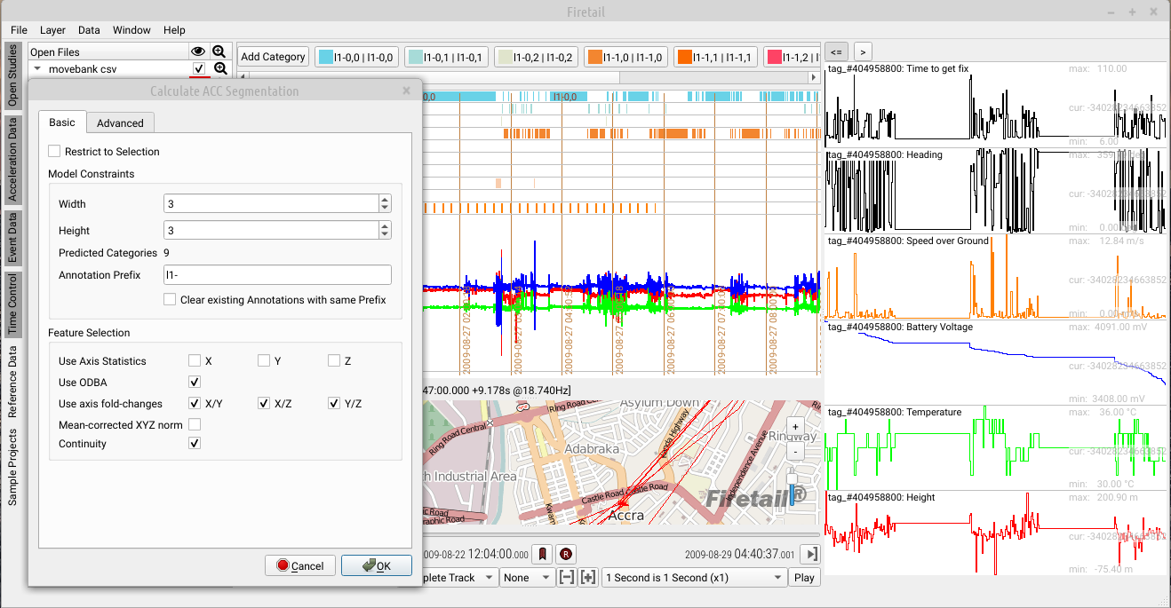The image size is (1171, 608).
Task: Open the Reference Data side tab
Action: (x=12, y=382)
